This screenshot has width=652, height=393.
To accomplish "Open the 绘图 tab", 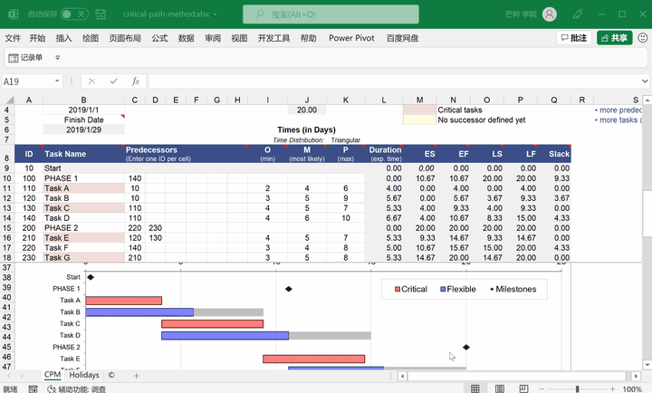I will 91,38.
